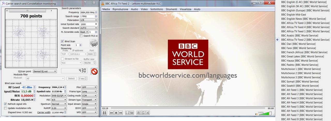
Task: Click the Carrier search window title icon
Action: (3, 3)
